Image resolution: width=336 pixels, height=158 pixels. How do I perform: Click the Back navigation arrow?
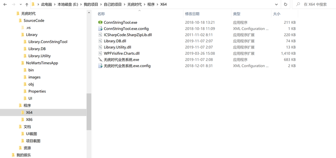(x=5, y=4)
